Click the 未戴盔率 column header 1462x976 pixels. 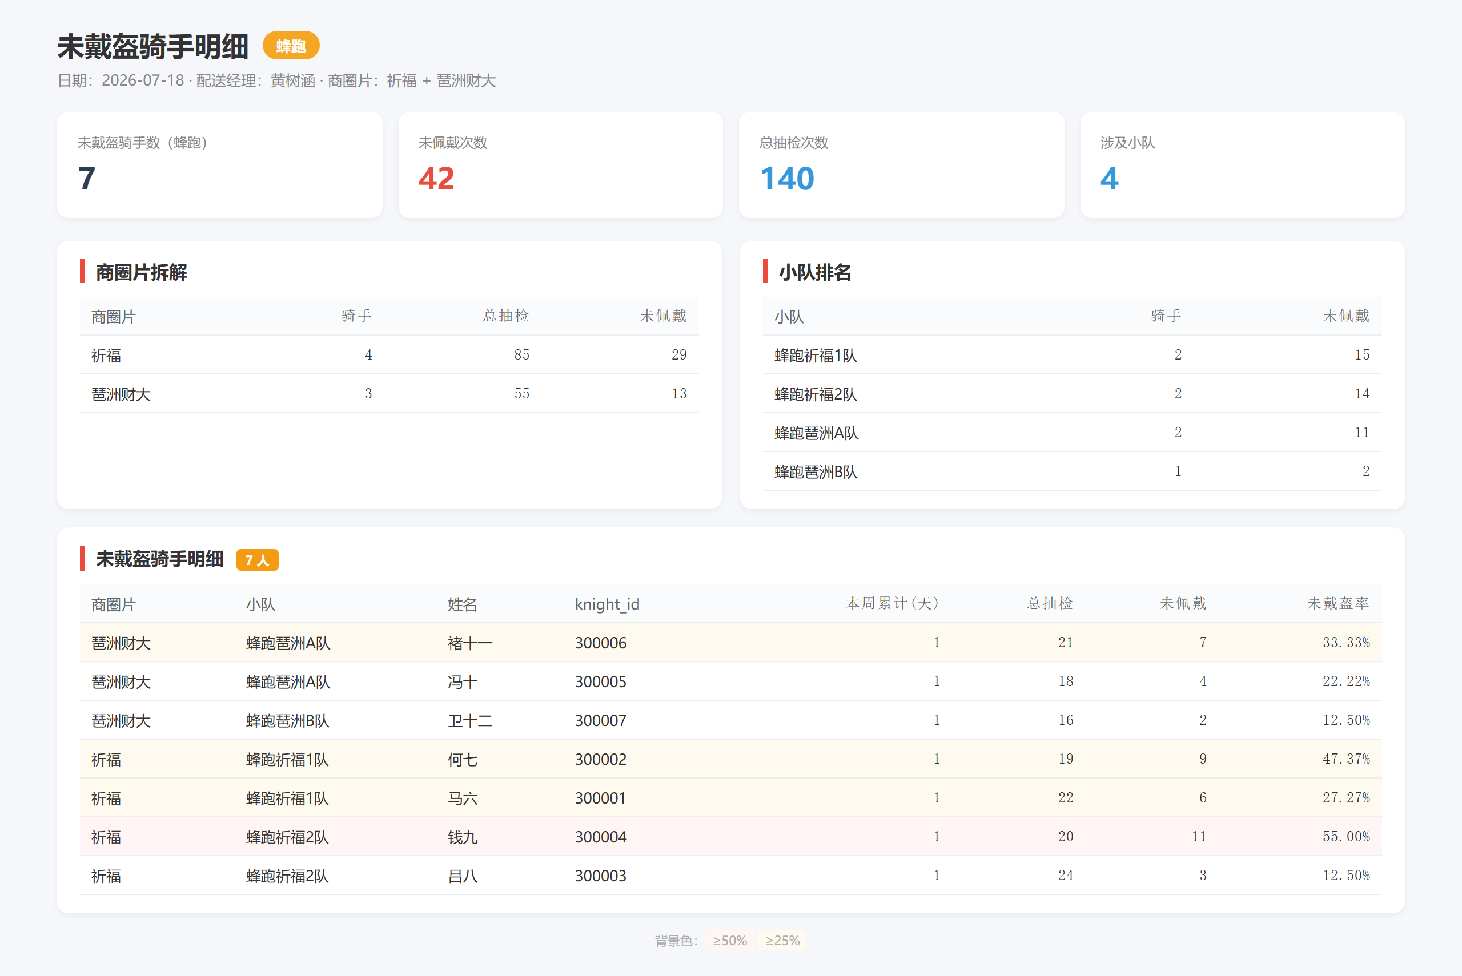[1338, 603]
